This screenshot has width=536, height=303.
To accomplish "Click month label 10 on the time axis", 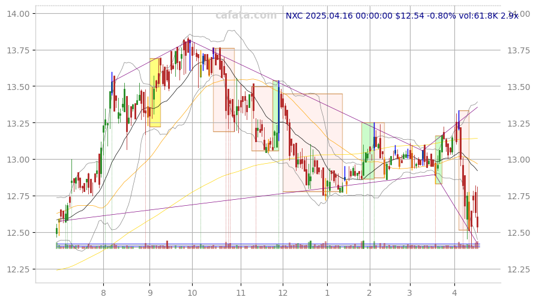I will coord(192,293).
